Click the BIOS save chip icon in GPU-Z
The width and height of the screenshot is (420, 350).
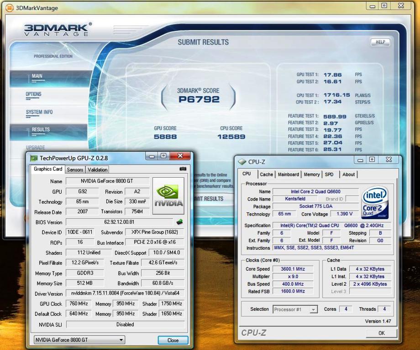coord(179,221)
